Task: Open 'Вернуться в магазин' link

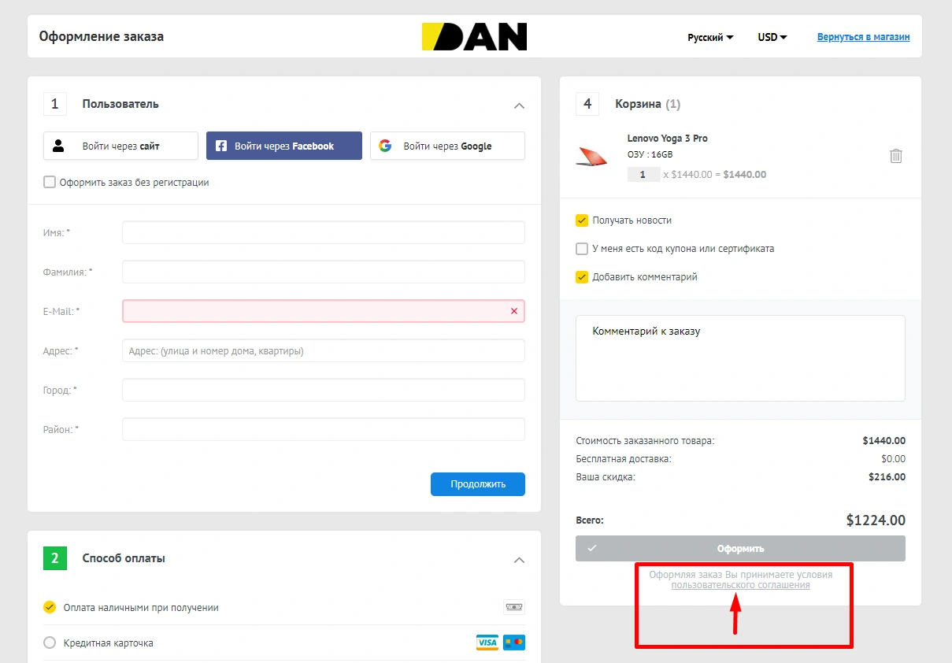Action: (863, 37)
